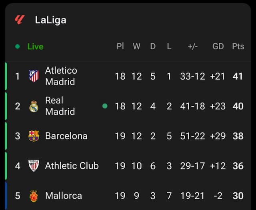Click the Pl column header
Image resolution: width=256 pixels, height=210 pixels.
pos(120,46)
